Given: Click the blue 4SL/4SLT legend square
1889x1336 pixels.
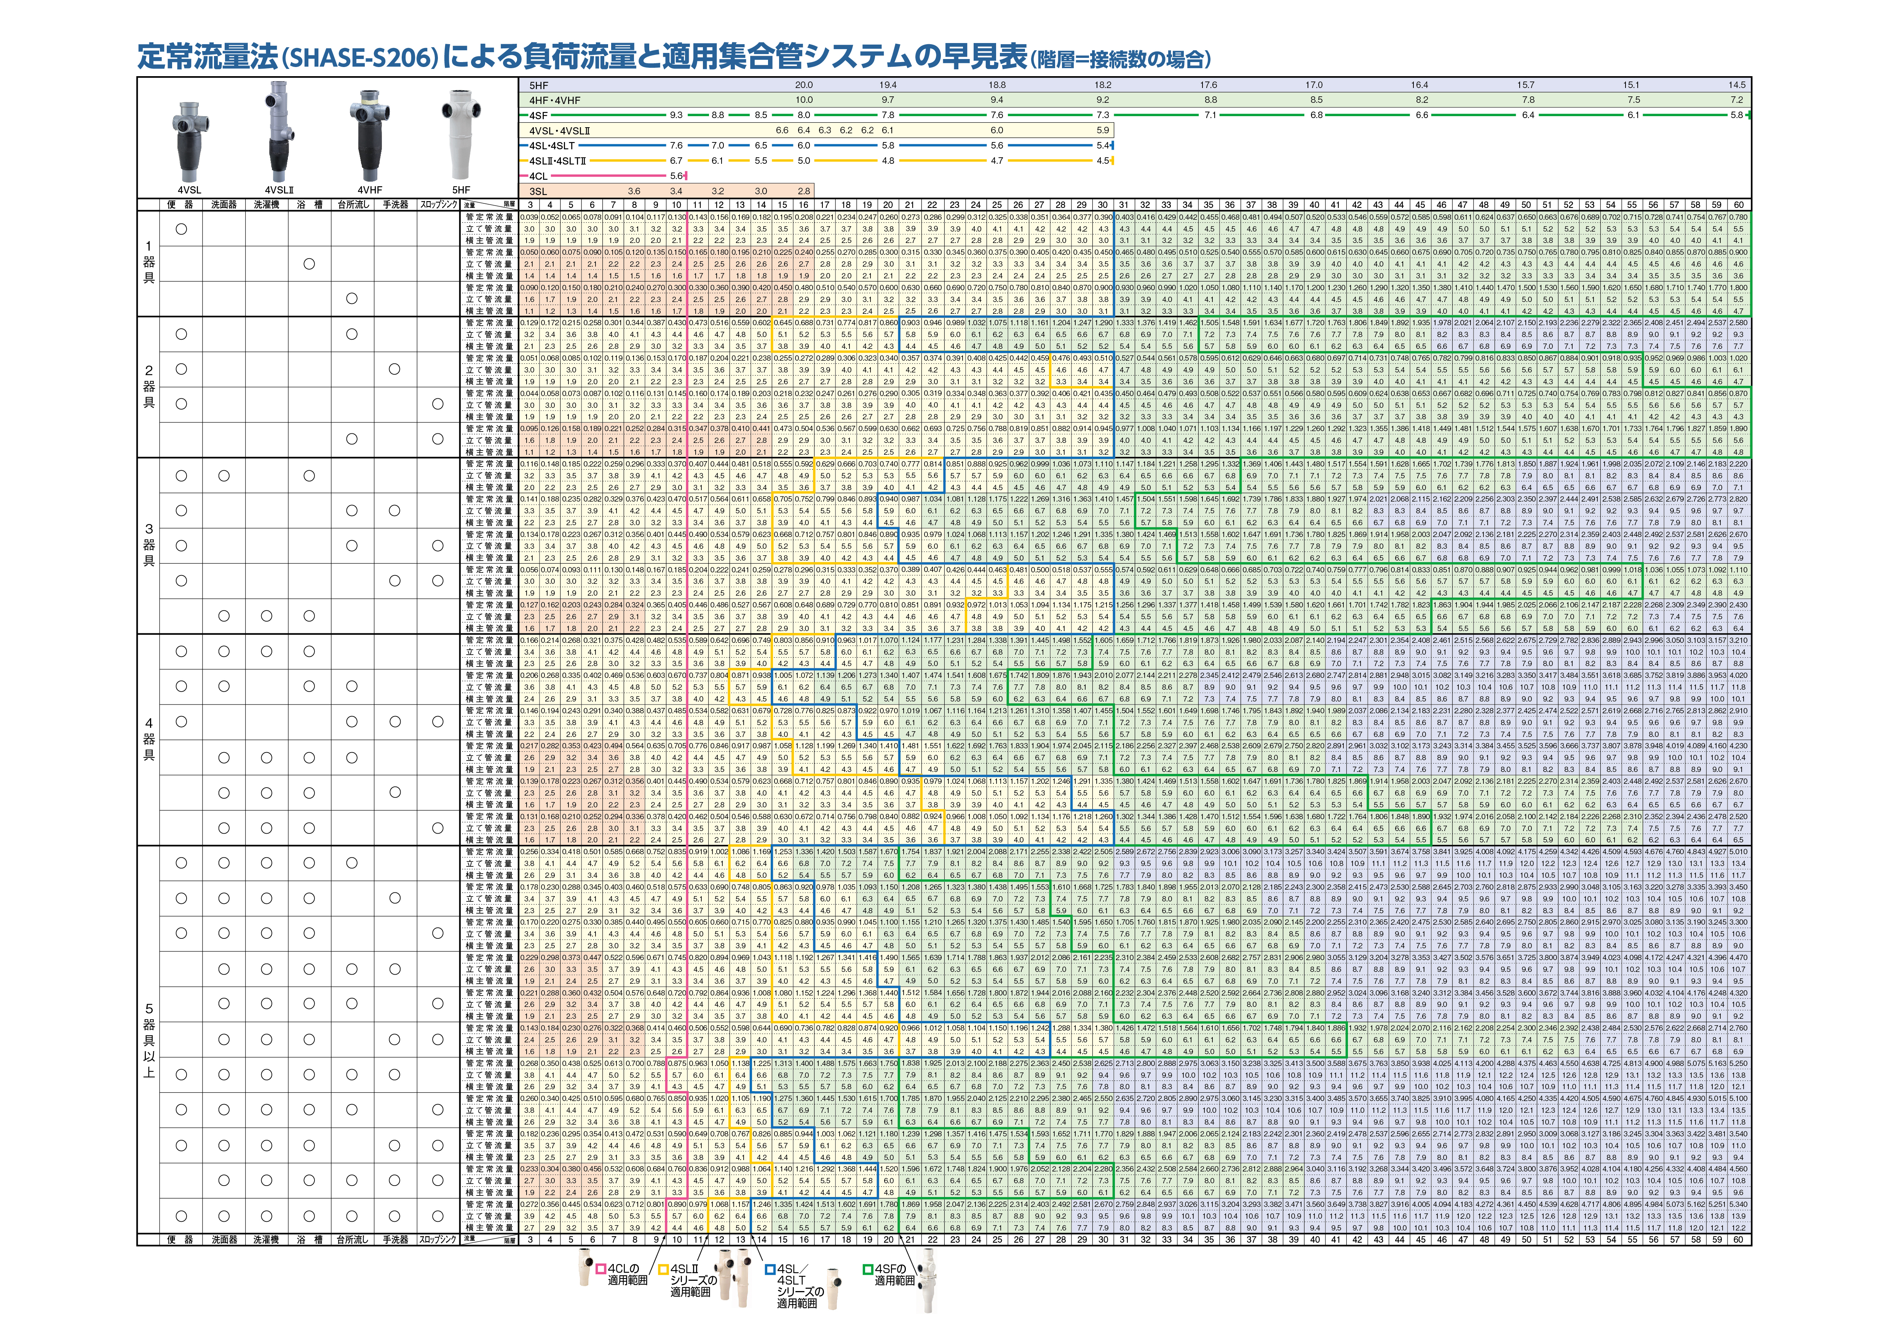Looking at the screenshot, I should [770, 1270].
